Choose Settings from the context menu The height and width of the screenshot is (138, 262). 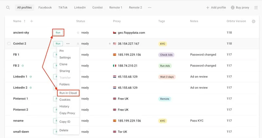click(65, 58)
